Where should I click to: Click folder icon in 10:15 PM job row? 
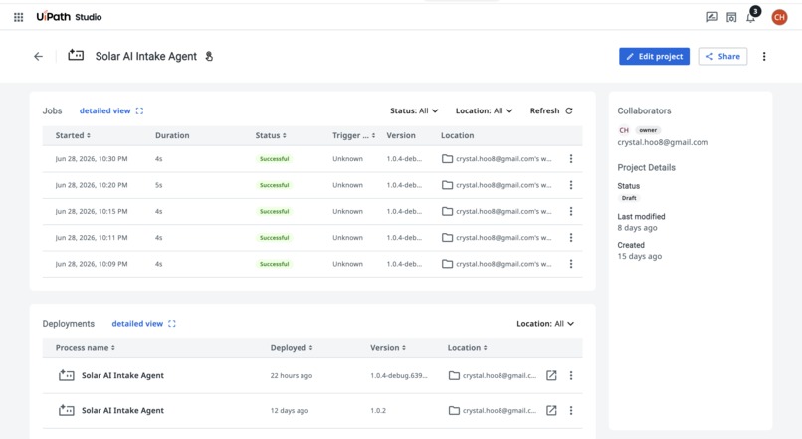(447, 211)
